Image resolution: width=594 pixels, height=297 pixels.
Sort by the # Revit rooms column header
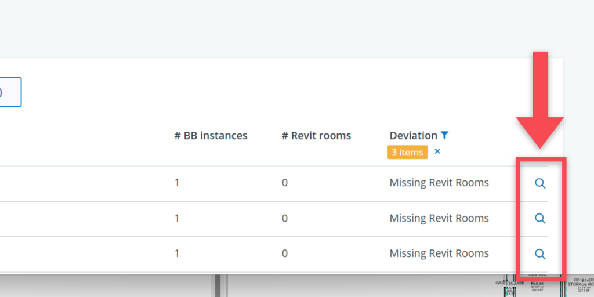316,136
